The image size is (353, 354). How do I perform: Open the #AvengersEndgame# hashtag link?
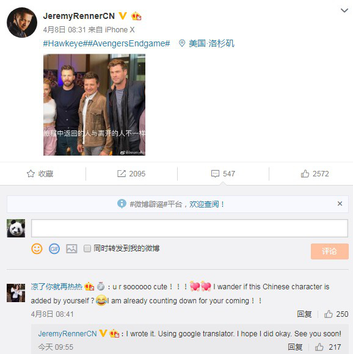click(126, 43)
